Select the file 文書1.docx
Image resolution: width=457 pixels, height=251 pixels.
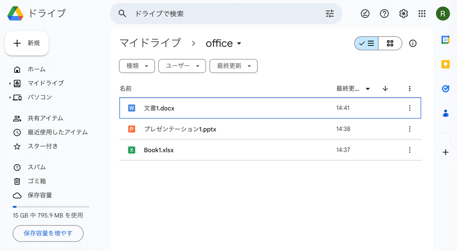[270, 108]
